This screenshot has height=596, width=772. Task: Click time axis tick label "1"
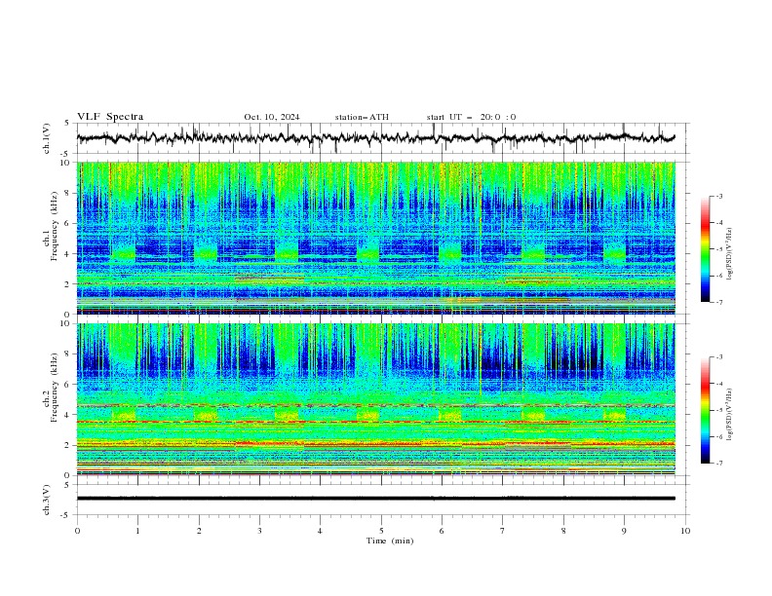pos(137,531)
